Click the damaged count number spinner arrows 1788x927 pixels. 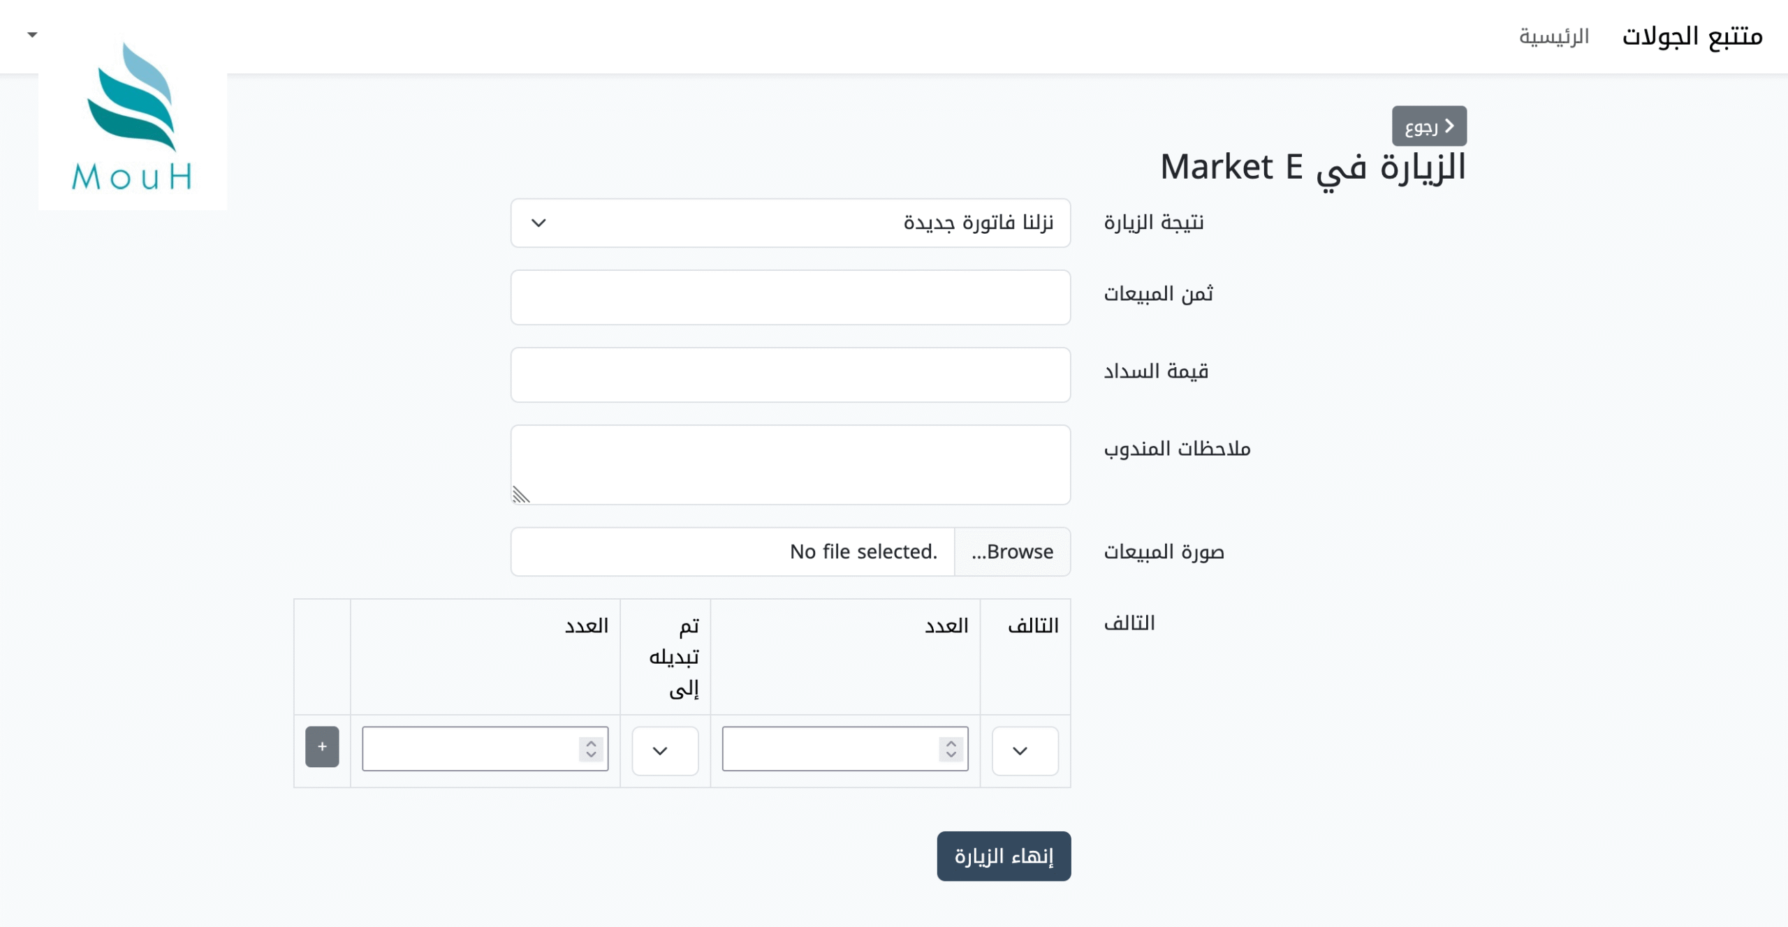(x=951, y=749)
